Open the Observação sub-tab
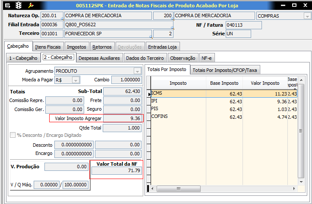Viewport: 312px width, 204px height. coord(183,58)
